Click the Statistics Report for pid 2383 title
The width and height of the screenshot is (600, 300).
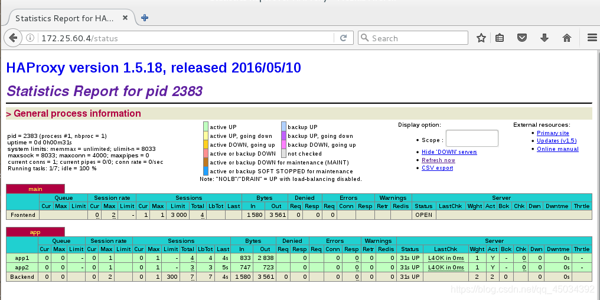[105, 91]
